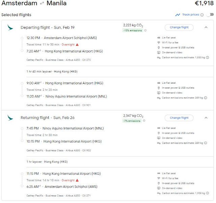216x203 pixels.
Task: Click the Track prices info icon
Action: click(x=202, y=15)
